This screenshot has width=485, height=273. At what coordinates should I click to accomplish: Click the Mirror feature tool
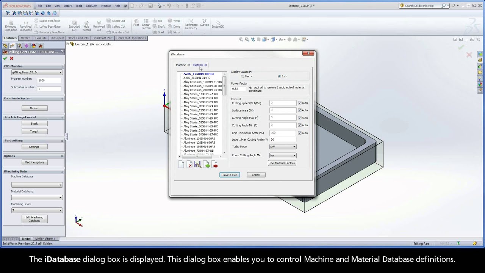click(174, 33)
